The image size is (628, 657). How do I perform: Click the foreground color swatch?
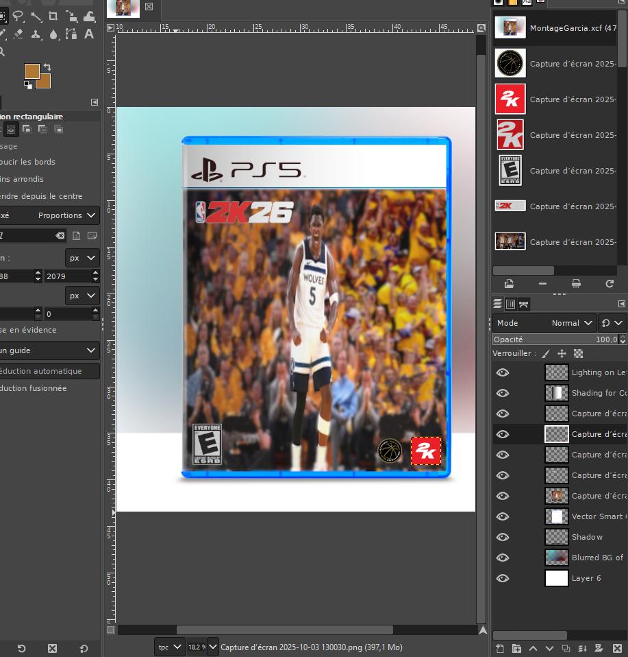pyautogui.click(x=32, y=71)
